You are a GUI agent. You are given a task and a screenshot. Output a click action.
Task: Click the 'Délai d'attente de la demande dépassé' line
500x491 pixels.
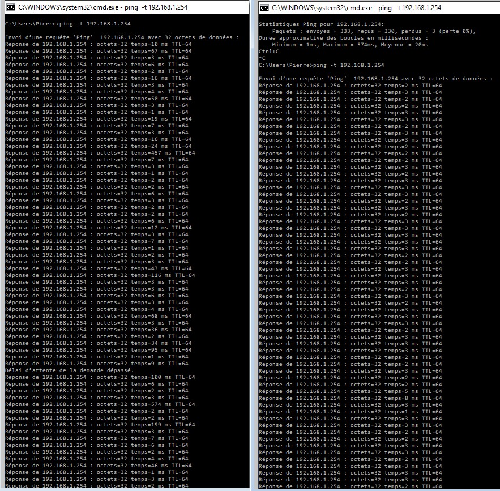pos(69,370)
